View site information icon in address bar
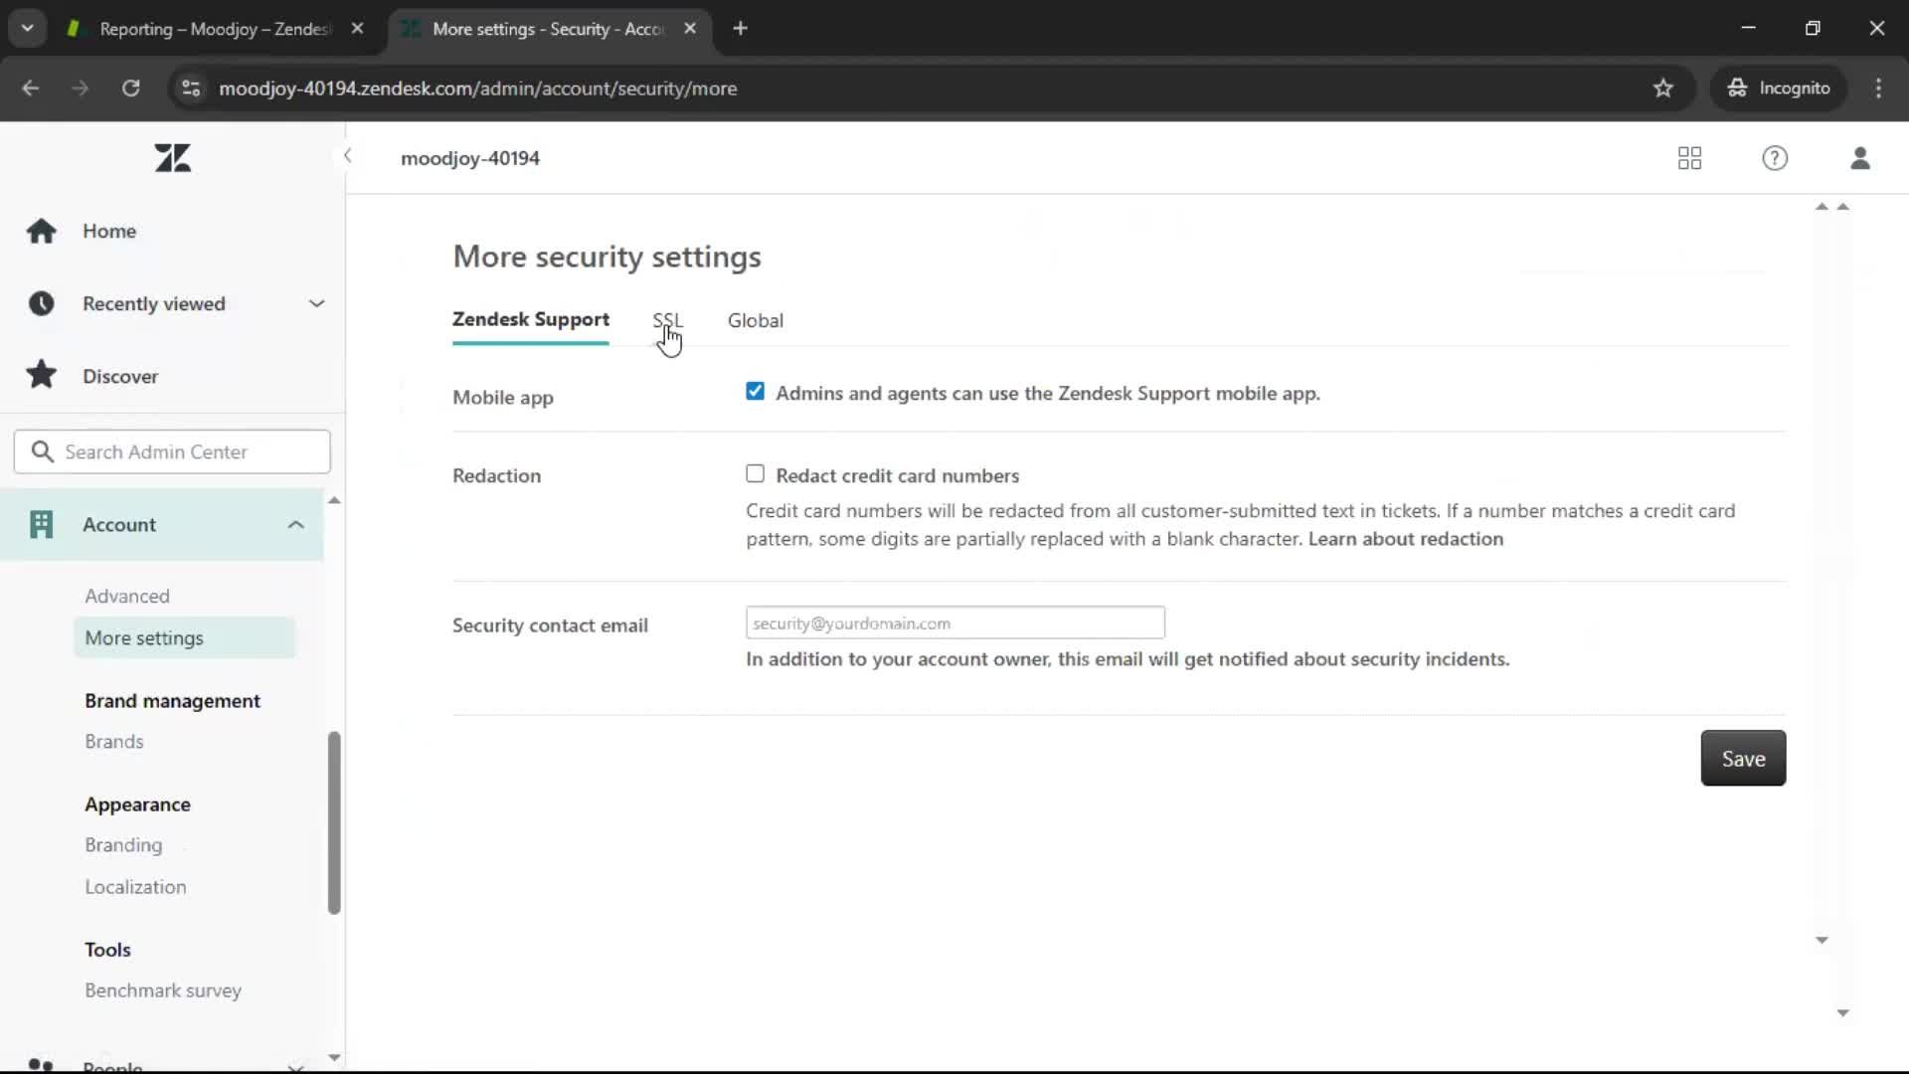Viewport: 1909px width, 1074px height. pos(191,89)
